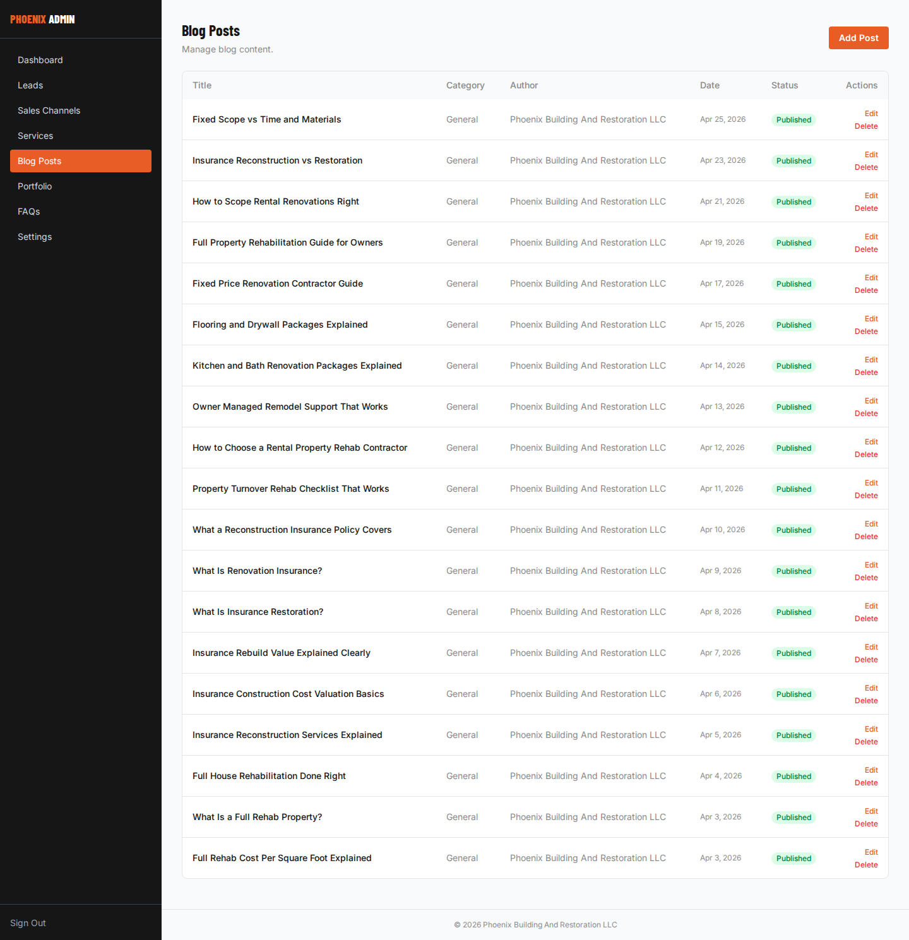Click Published badge for Apr 25, 2026 post
The image size is (909, 940).
pos(793,120)
